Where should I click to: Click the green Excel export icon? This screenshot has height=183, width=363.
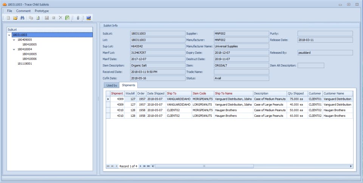click(x=67, y=18)
